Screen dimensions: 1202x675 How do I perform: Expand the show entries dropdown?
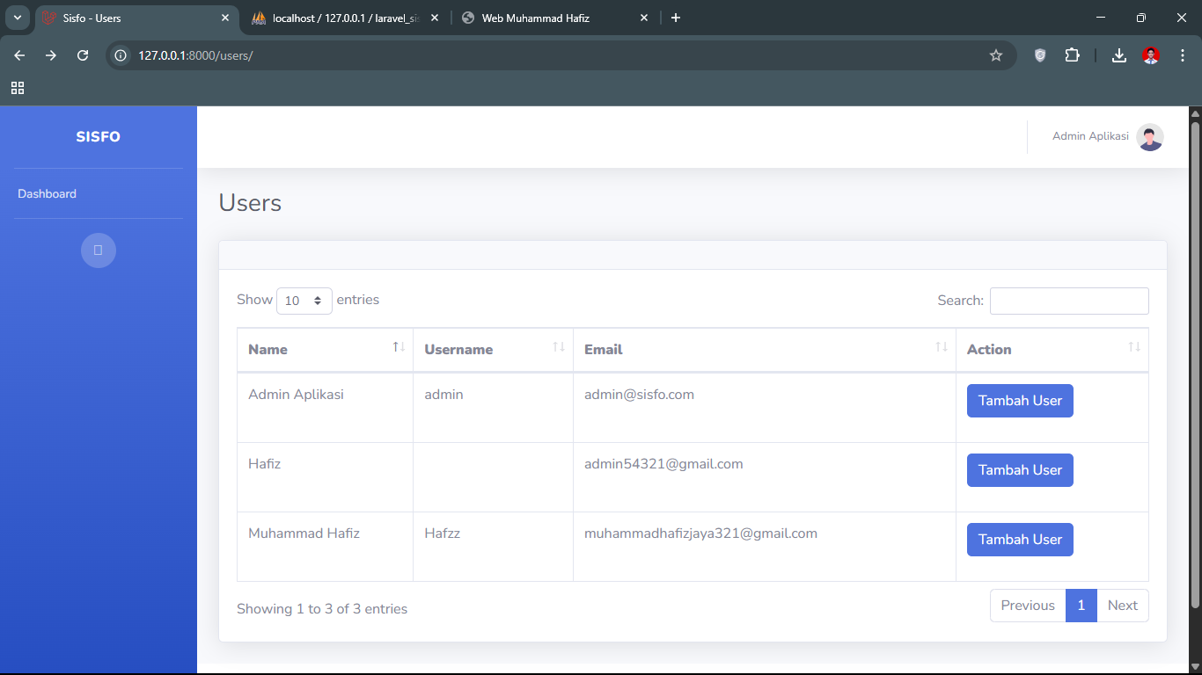304,301
